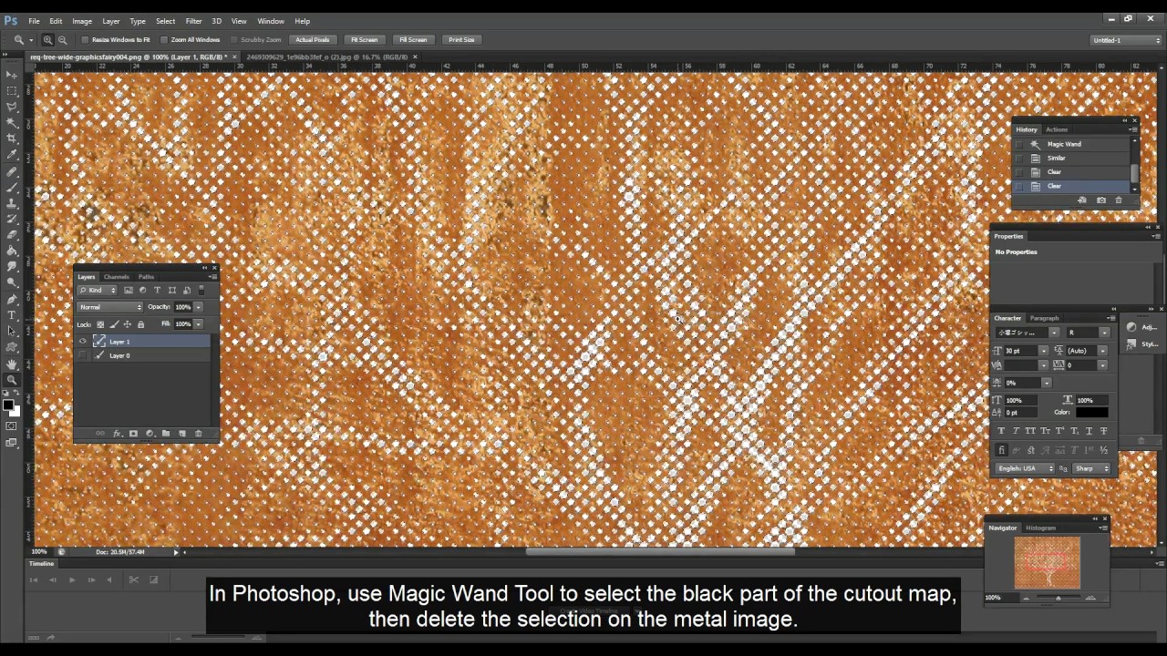Viewport: 1167px width, 656px height.
Task: Open font size 30 pt dropdown
Action: click(x=1044, y=351)
